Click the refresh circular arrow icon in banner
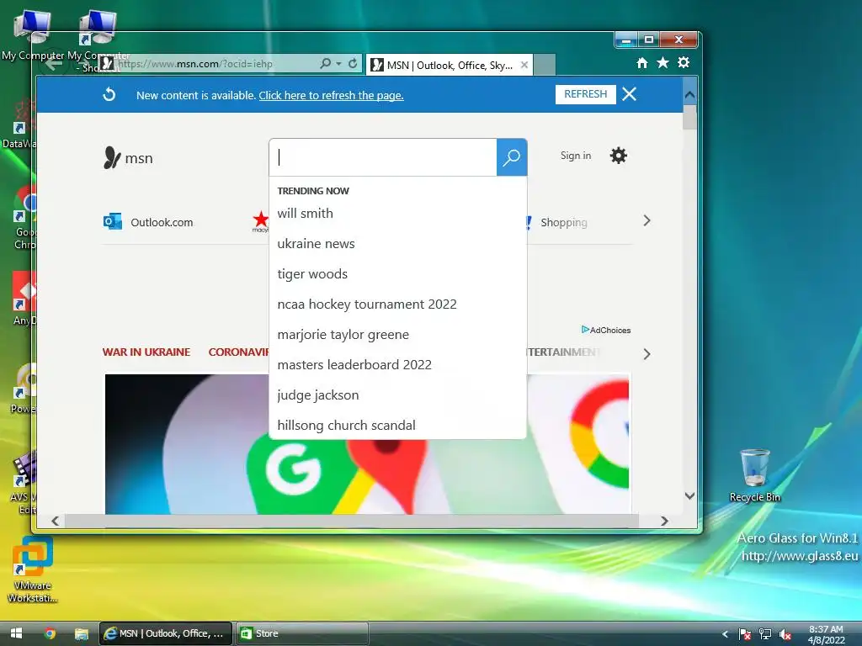This screenshot has height=646, width=862. point(109,94)
